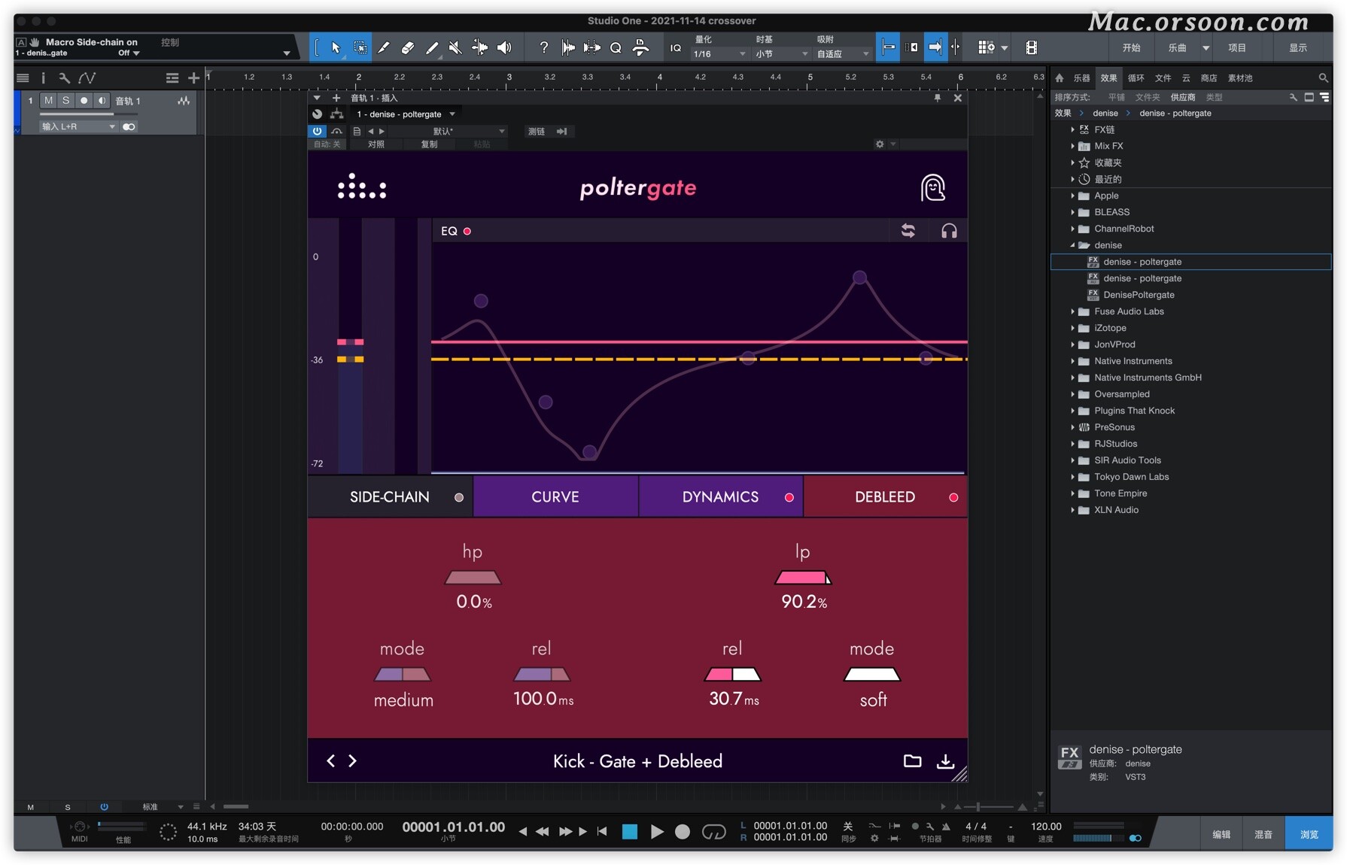Screen dimensions: 1347x865
Task: Open the timebase 小节 dropdown
Action: point(781,53)
